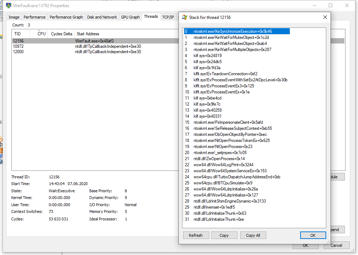Select stack frame memset+0x1edf5

[237, 207]
